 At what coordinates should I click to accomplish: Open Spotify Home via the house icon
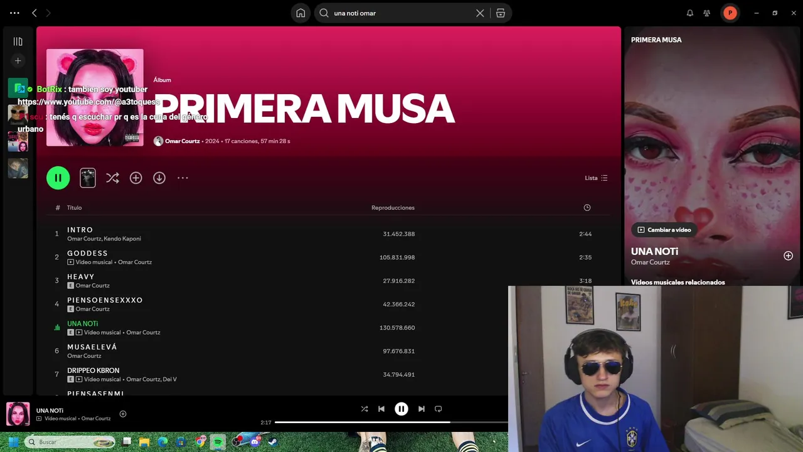(300, 13)
